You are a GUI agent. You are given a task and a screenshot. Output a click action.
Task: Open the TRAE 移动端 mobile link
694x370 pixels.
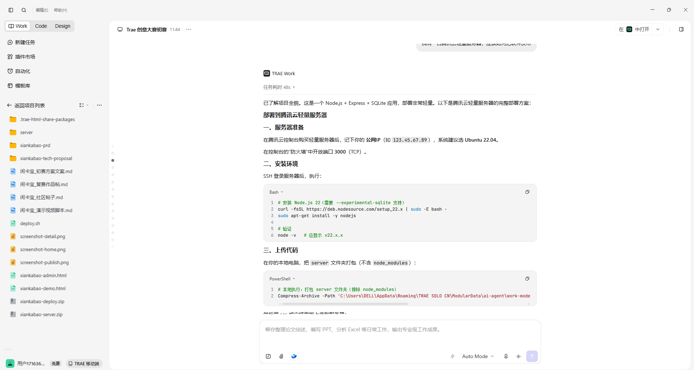click(x=83, y=363)
